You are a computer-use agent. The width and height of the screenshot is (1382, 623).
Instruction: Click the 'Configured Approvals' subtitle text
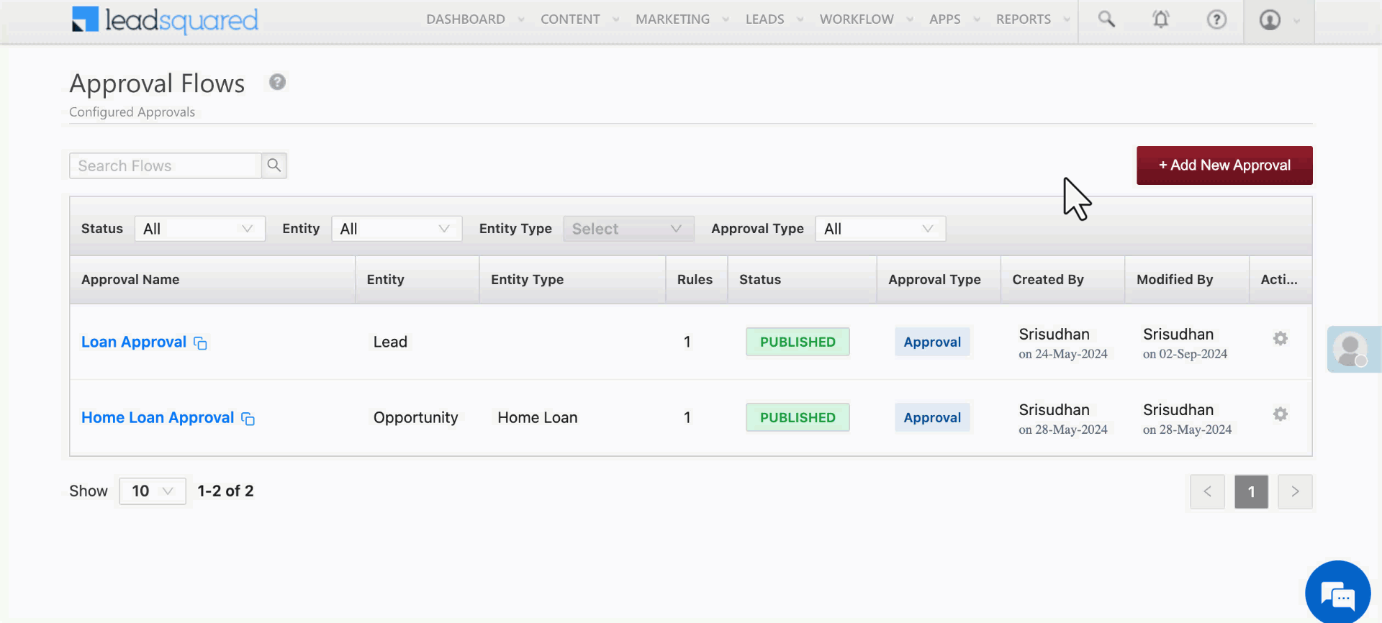point(132,112)
